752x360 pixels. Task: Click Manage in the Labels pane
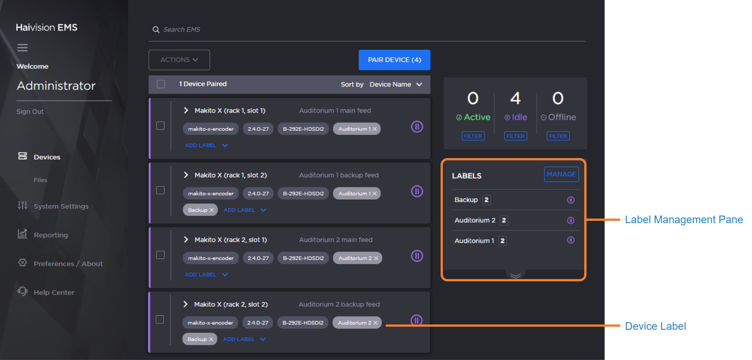click(561, 174)
